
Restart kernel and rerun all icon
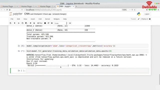point(52,23)
